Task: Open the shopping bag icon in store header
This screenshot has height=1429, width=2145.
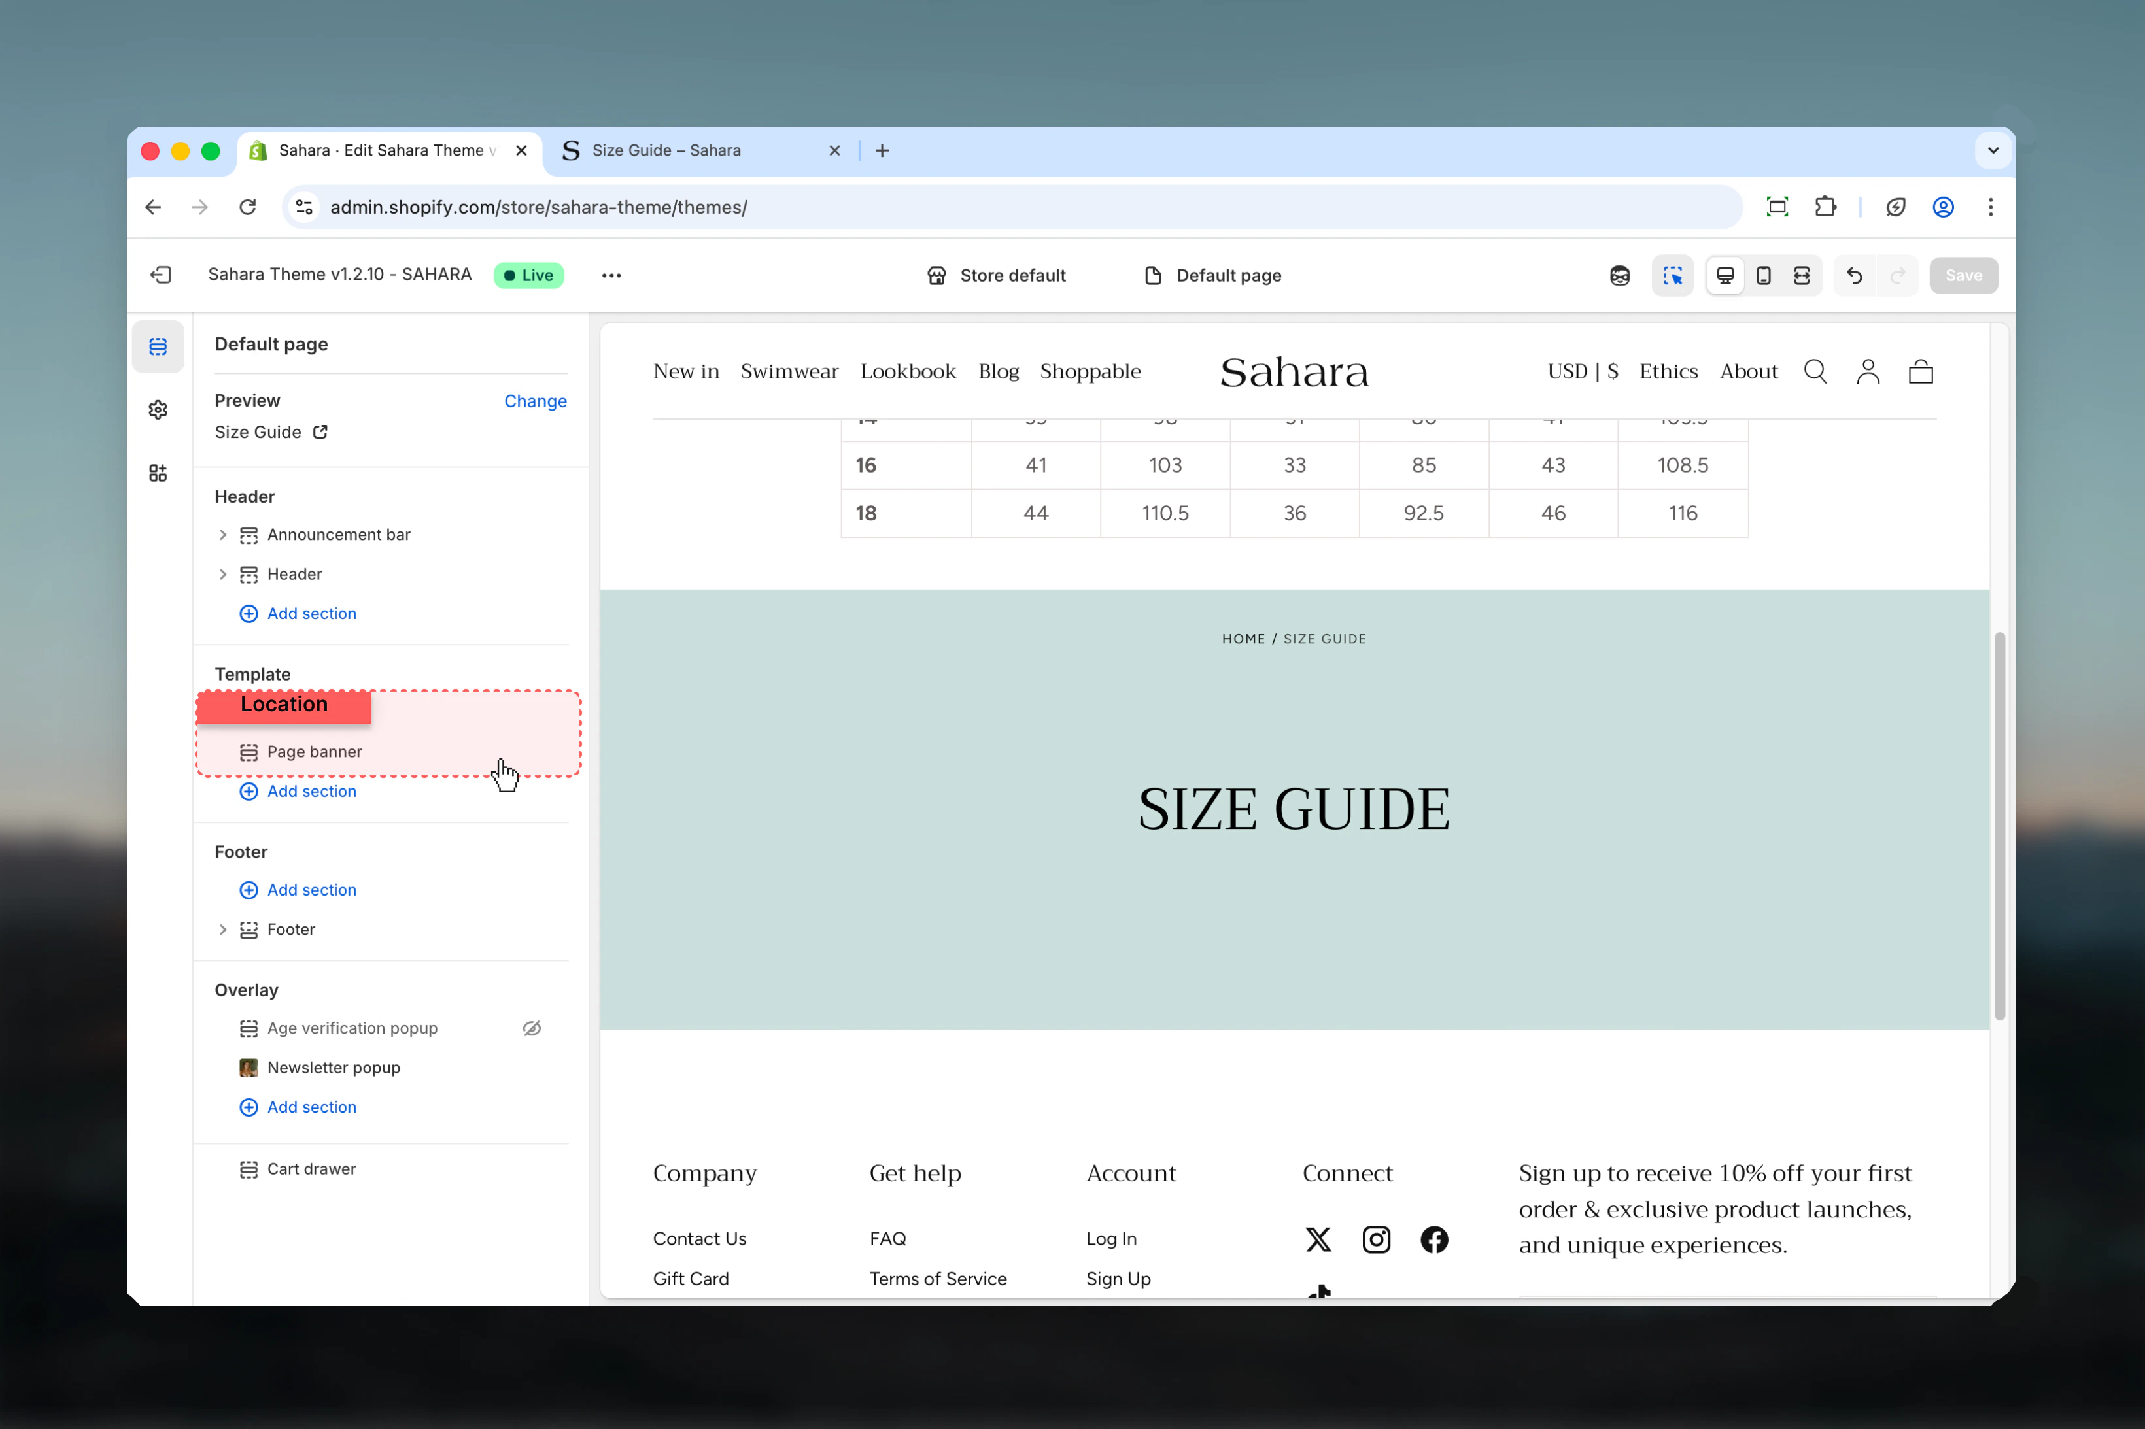Action: click(1921, 372)
